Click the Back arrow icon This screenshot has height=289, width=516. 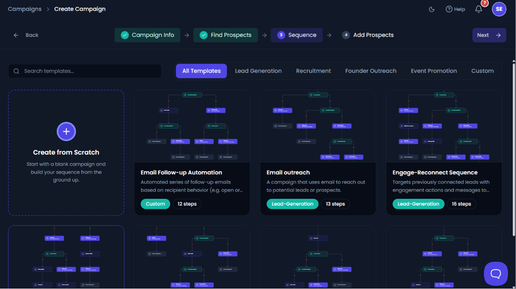16,35
